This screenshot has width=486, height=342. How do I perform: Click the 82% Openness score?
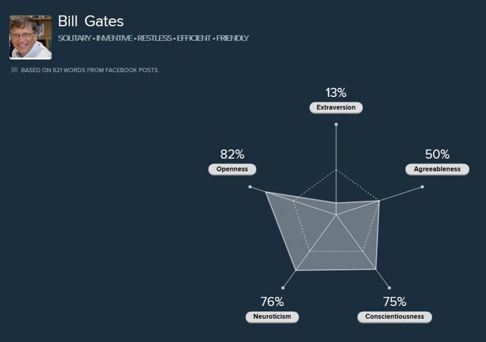click(232, 154)
